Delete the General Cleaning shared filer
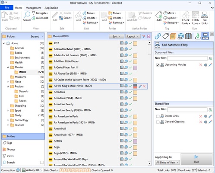This screenshot has height=173, width=215. (x=200, y=122)
